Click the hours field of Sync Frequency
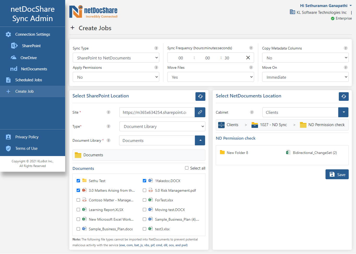The image size is (356, 254). [x=181, y=58]
